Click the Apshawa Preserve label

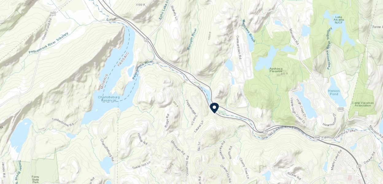tap(276, 70)
